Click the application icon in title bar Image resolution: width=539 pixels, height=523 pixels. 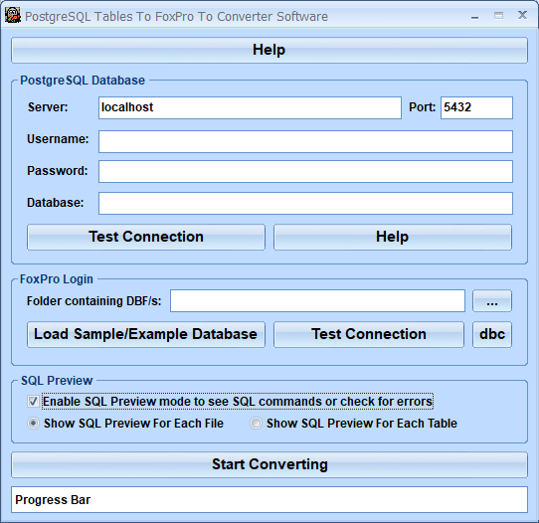click(x=13, y=16)
